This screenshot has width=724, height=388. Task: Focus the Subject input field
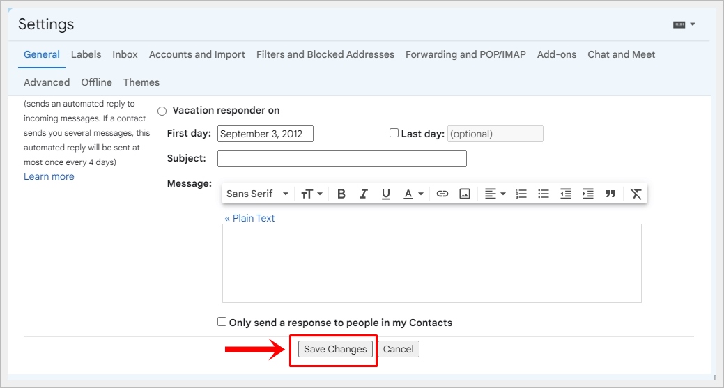(x=342, y=159)
